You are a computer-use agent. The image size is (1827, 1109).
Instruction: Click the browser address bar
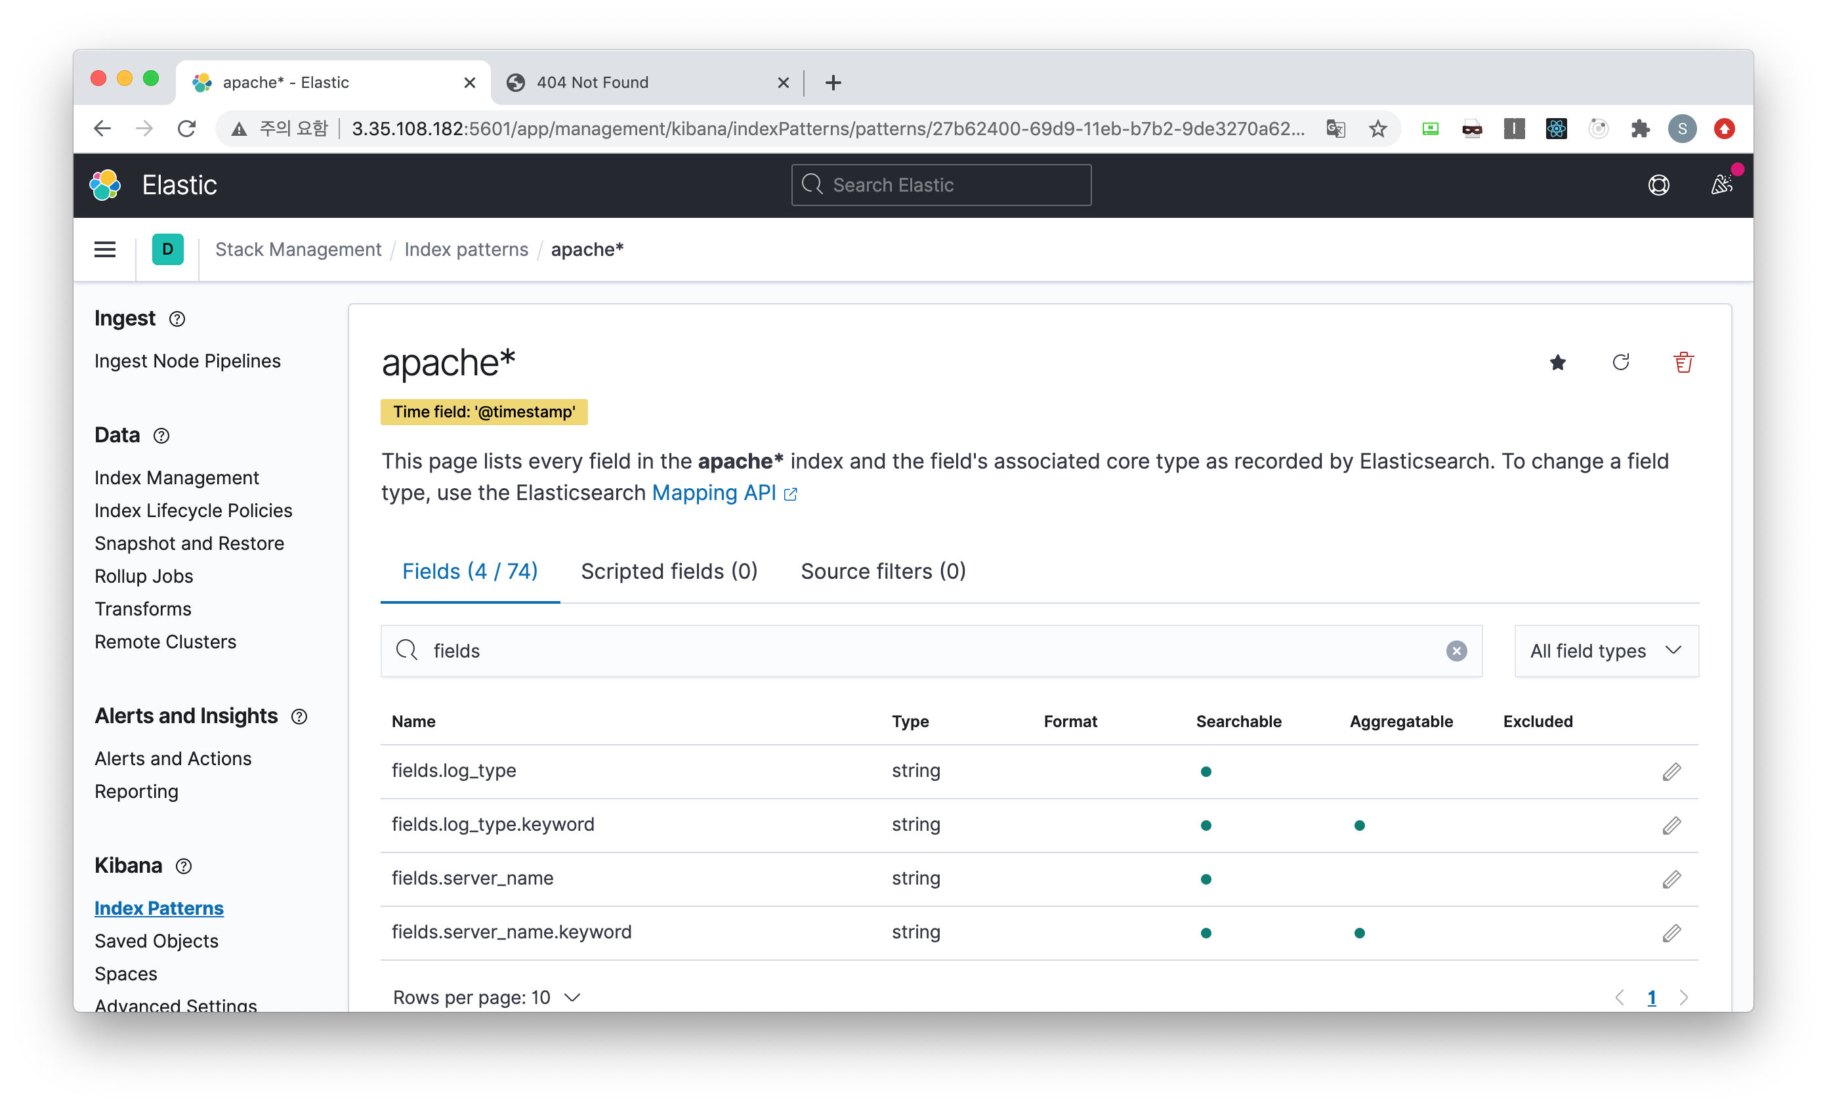tap(827, 129)
